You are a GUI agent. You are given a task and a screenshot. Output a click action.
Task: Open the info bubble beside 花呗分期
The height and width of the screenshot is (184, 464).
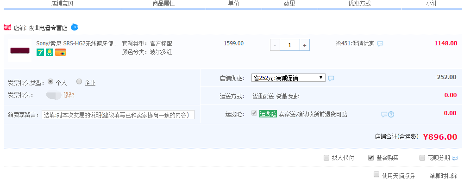click(x=455, y=158)
